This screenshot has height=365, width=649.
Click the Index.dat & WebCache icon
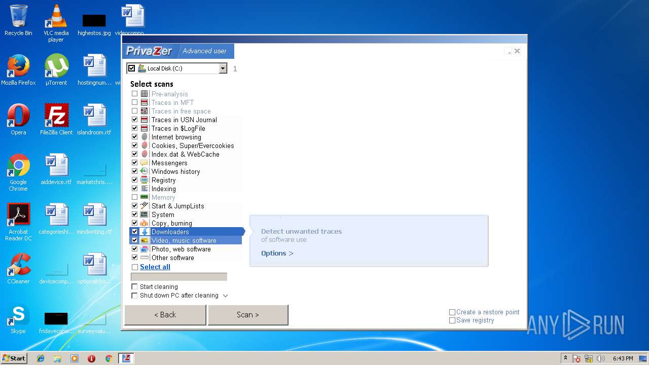(145, 154)
